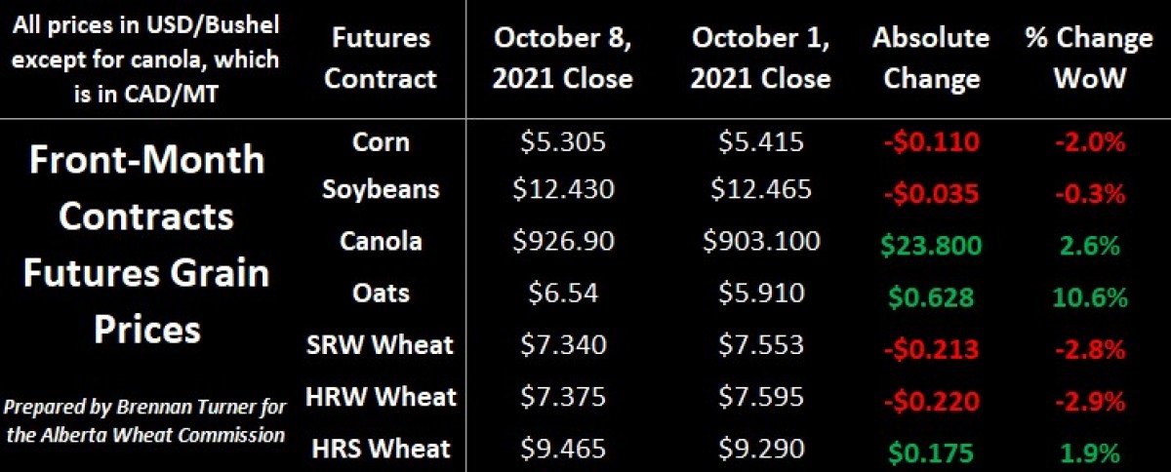This screenshot has height=472, width=1171.
Task: Click the % Change WoW header
Action: point(1088,59)
